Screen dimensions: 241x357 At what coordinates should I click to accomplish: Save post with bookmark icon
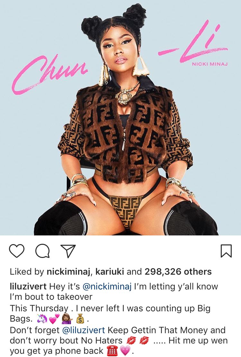point(226,251)
